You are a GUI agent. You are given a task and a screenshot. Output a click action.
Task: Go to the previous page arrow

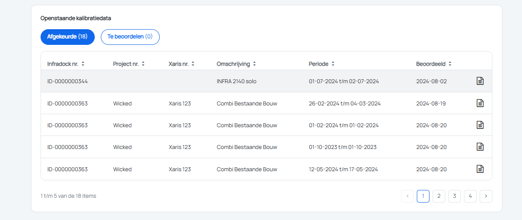(408, 196)
